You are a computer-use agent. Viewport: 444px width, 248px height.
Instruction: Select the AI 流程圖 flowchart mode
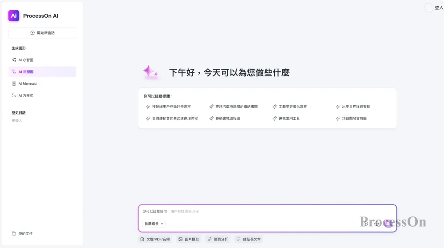[x=43, y=72]
